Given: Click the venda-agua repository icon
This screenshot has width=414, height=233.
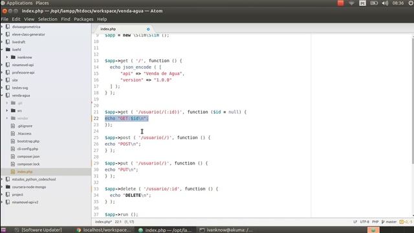Looking at the screenshot, I should [x=8, y=95].
